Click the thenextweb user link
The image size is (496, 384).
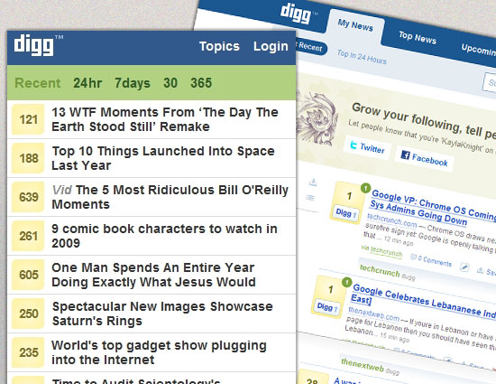[x=363, y=365]
